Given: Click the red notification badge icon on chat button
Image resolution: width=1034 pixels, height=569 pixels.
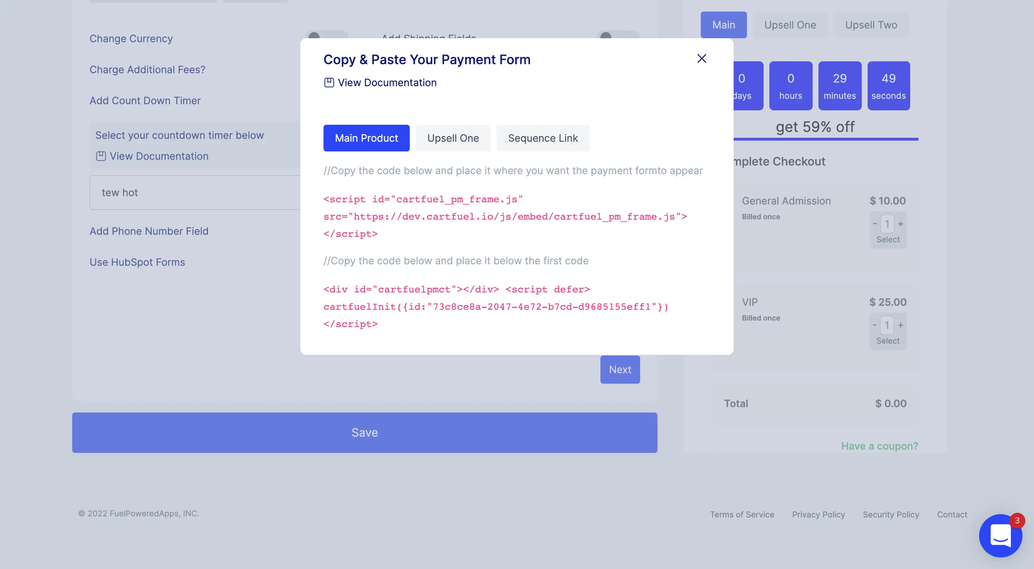Looking at the screenshot, I should (x=1016, y=521).
